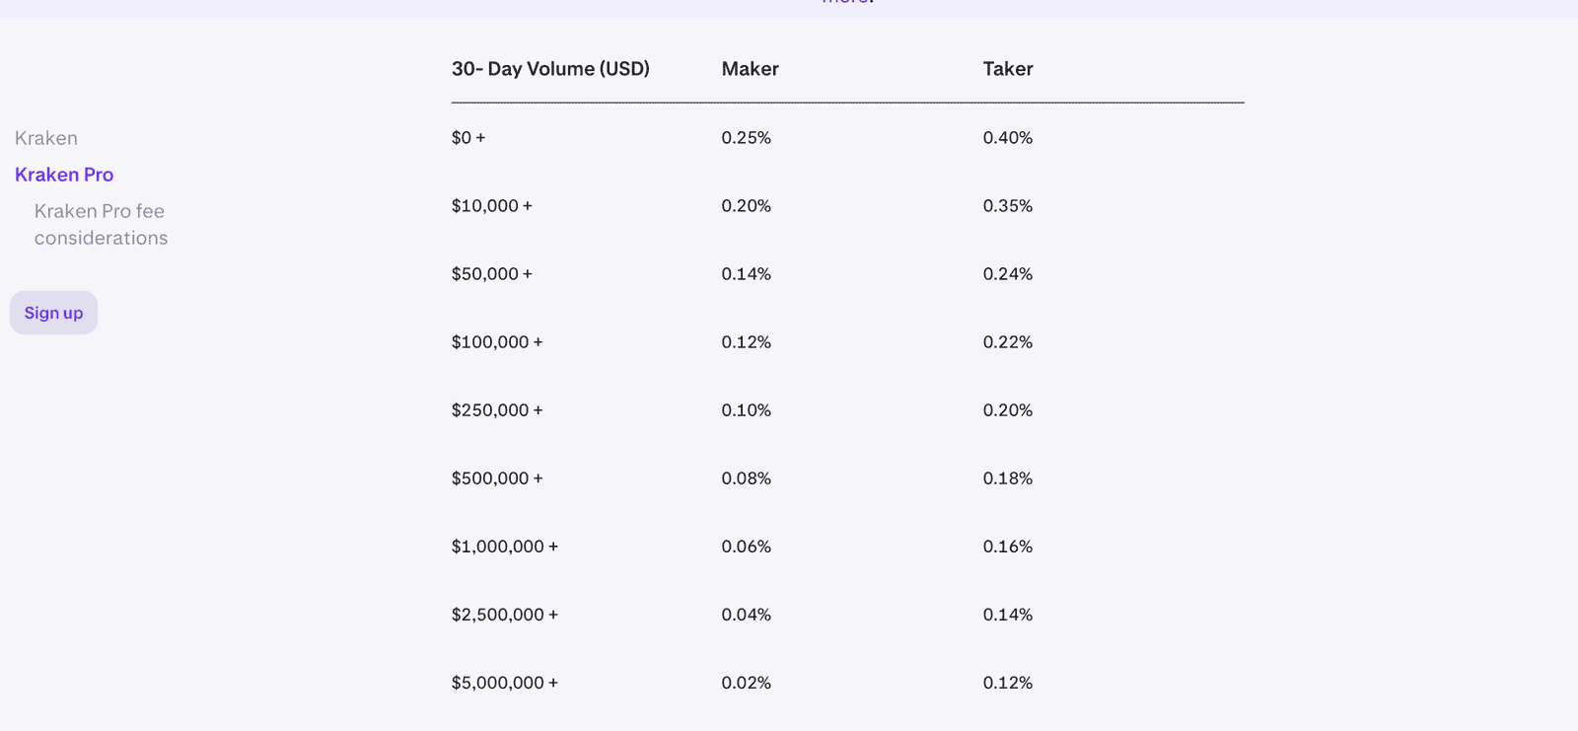Open Kraken Pro fee considerations section

[99, 224]
